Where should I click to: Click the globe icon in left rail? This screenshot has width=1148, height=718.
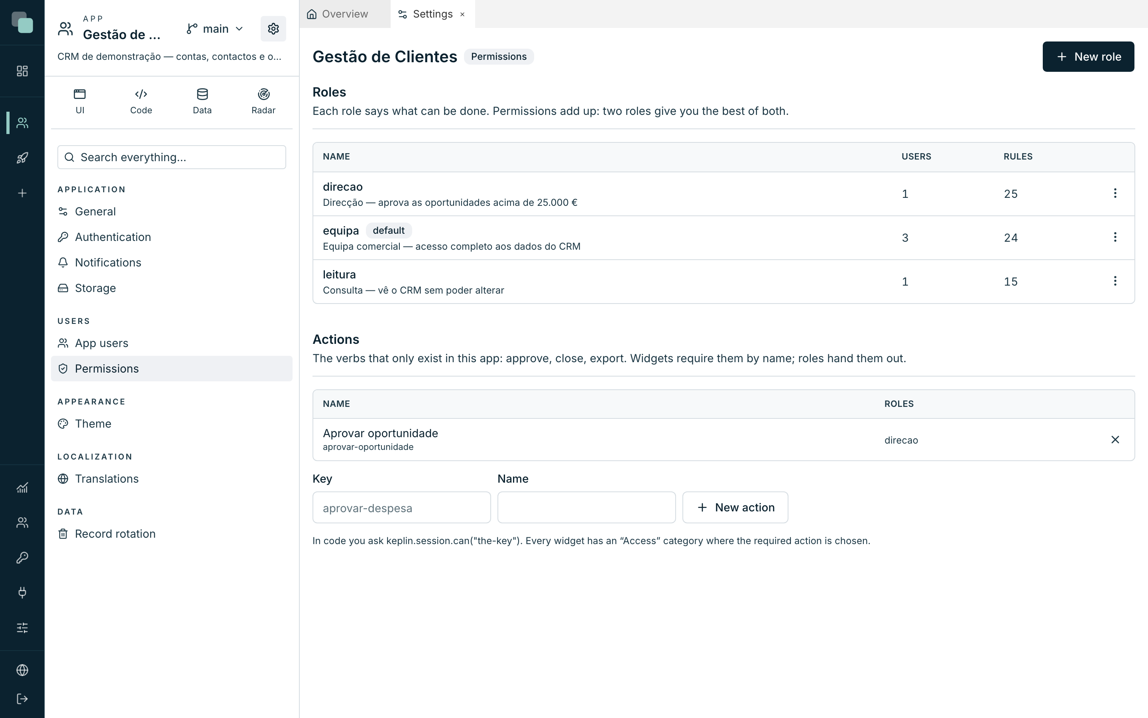[x=22, y=670]
